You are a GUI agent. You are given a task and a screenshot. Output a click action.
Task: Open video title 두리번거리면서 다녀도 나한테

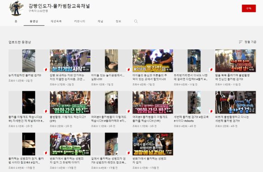tap(191, 77)
